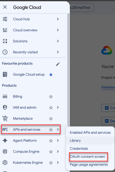Pin Compute Engine with its star
115x172 pixels.
click(51, 152)
